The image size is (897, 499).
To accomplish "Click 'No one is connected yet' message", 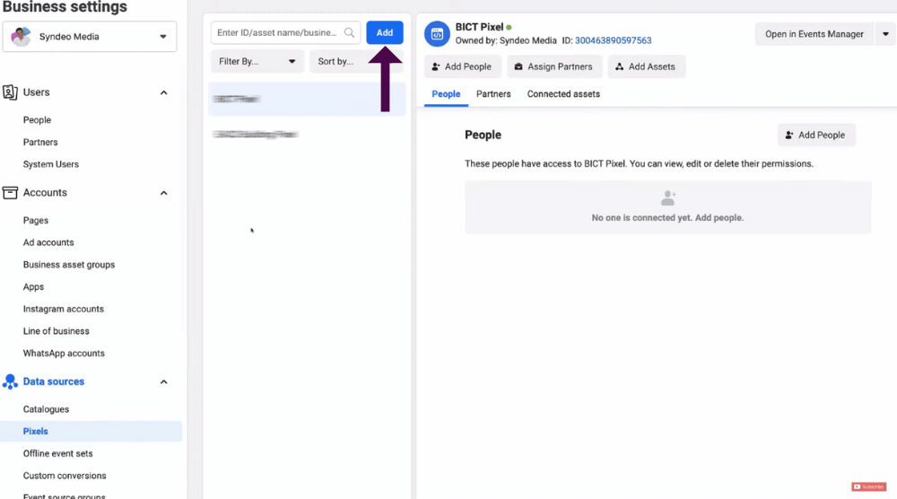I will (667, 218).
